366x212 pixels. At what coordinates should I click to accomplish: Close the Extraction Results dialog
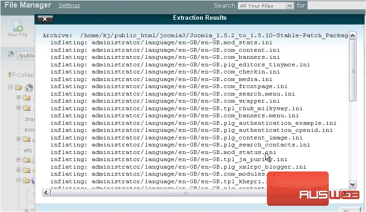point(45,19)
